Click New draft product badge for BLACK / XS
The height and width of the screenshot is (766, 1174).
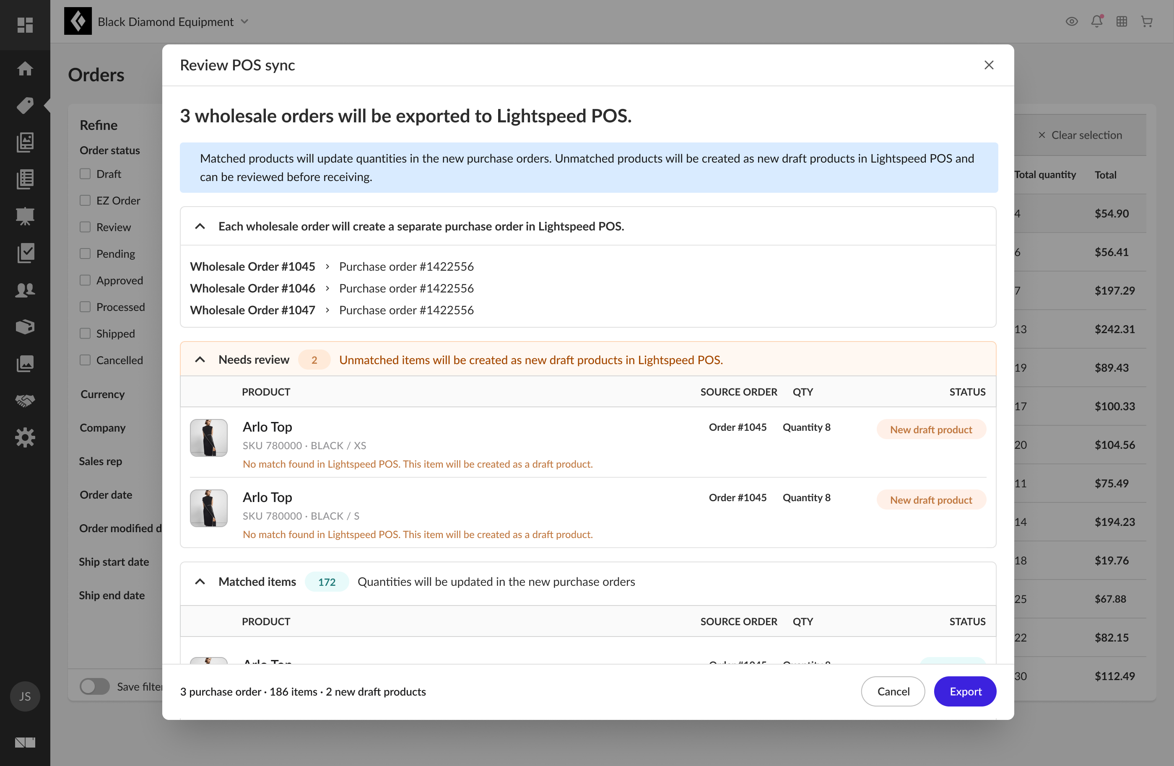[x=931, y=430]
